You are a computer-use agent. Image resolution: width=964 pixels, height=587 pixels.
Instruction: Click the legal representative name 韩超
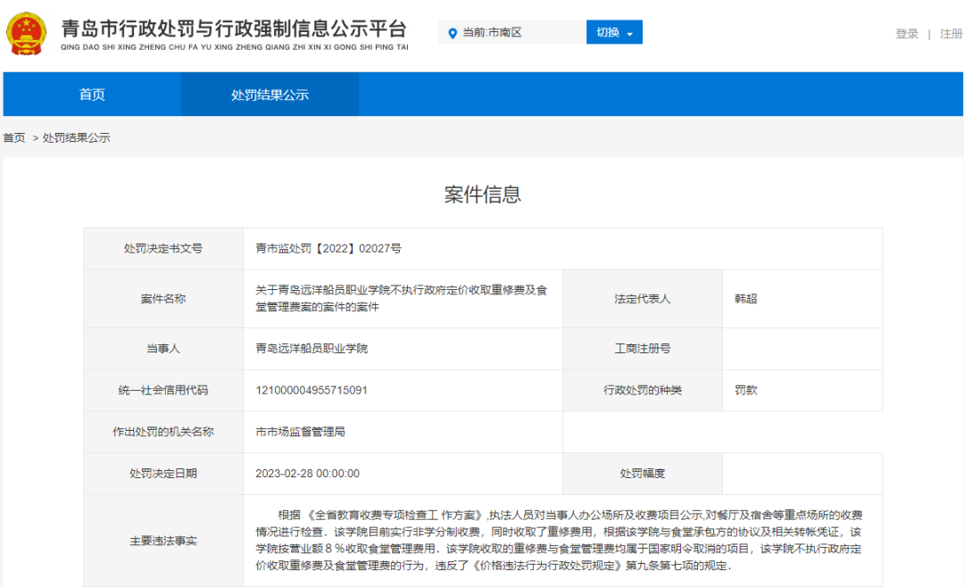click(745, 299)
